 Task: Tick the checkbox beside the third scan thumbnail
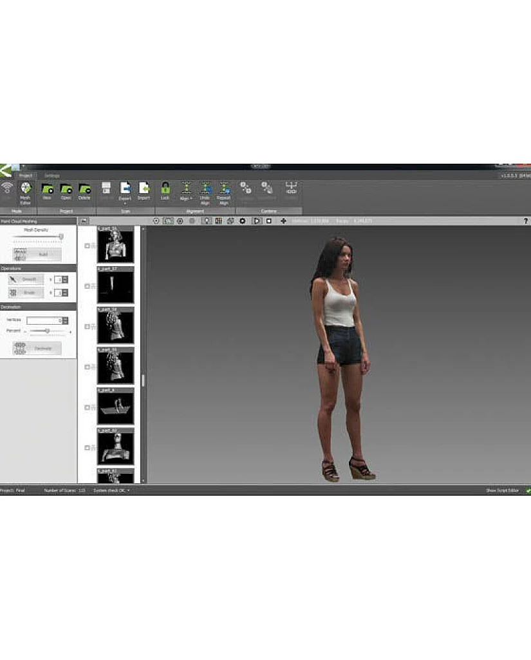click(88, 326)
